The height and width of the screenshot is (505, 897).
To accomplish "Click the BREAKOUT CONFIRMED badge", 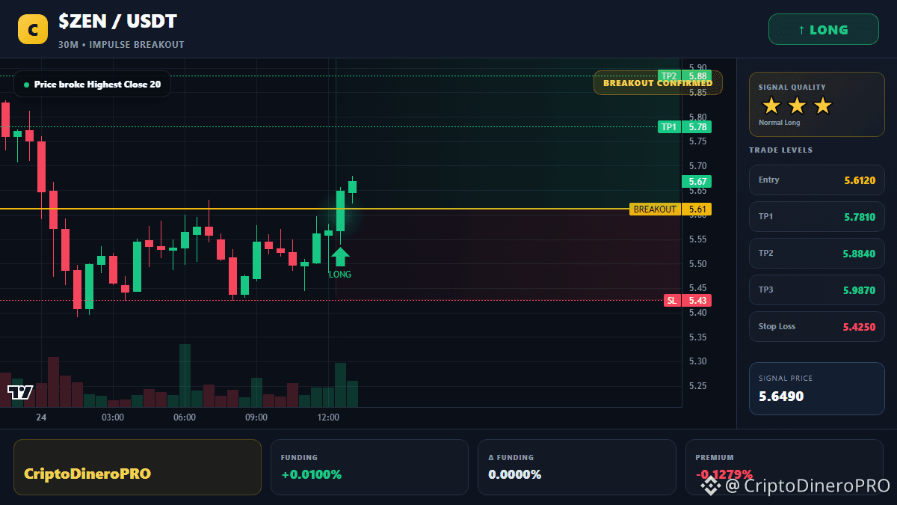I will (658, 82).
